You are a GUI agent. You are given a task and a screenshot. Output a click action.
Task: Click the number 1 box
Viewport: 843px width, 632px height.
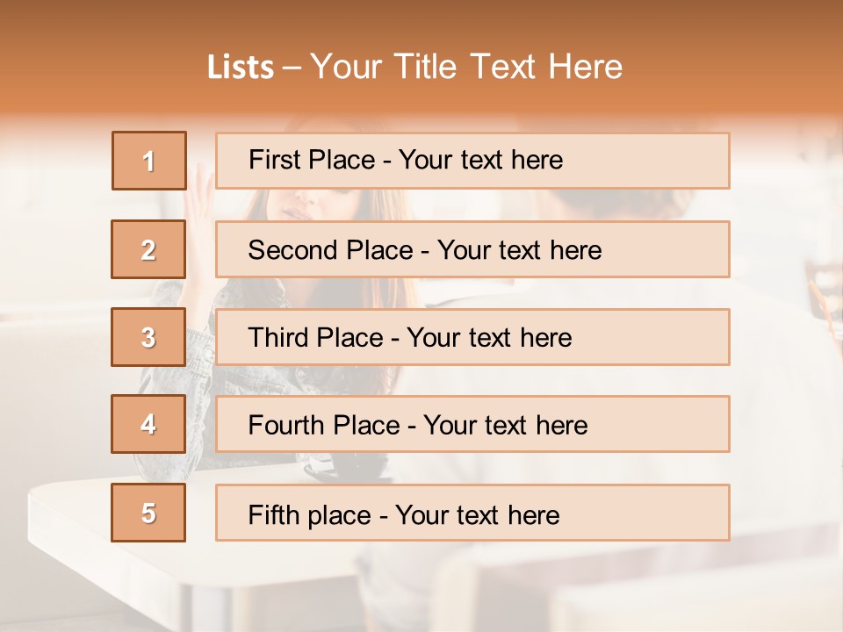pos(149,161)
